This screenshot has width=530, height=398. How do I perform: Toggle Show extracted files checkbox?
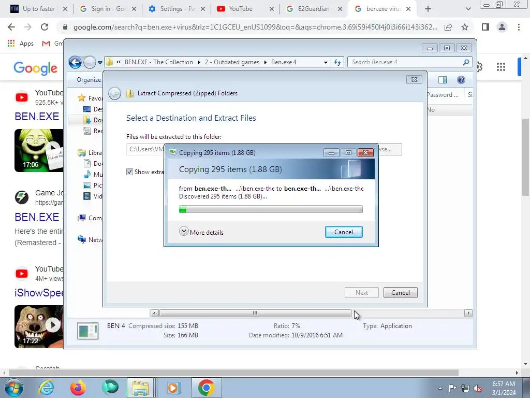(x=129, y=172)
